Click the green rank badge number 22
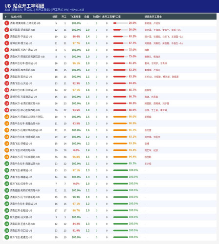 7,163
